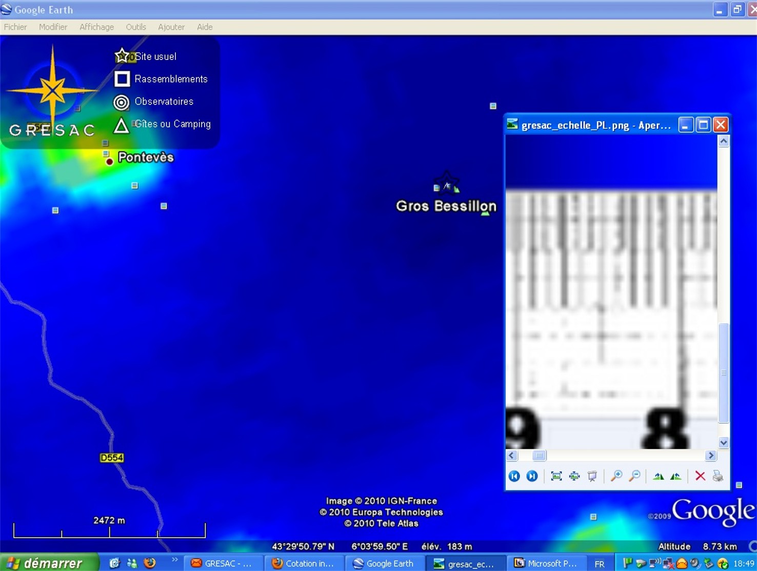Zoom in with the magnifier plus icon

click(x=616, y=476)
